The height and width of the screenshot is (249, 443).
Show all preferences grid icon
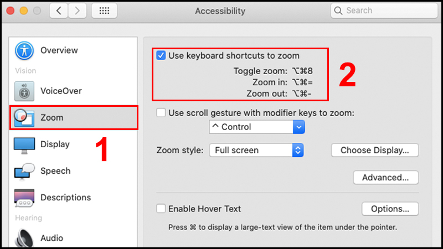click(x=104, y=11)
